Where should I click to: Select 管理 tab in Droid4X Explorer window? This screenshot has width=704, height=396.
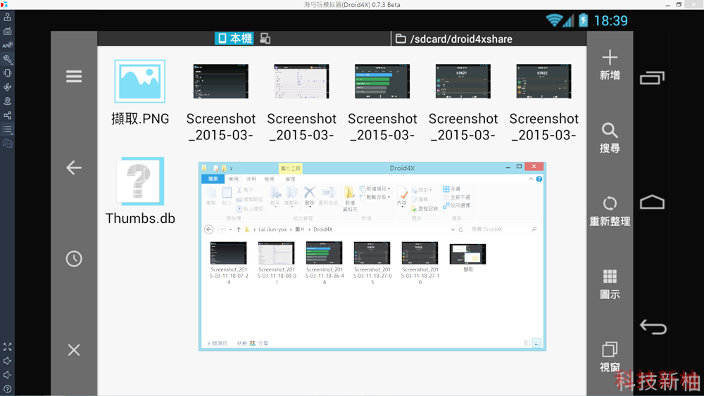tap(290, 179)
